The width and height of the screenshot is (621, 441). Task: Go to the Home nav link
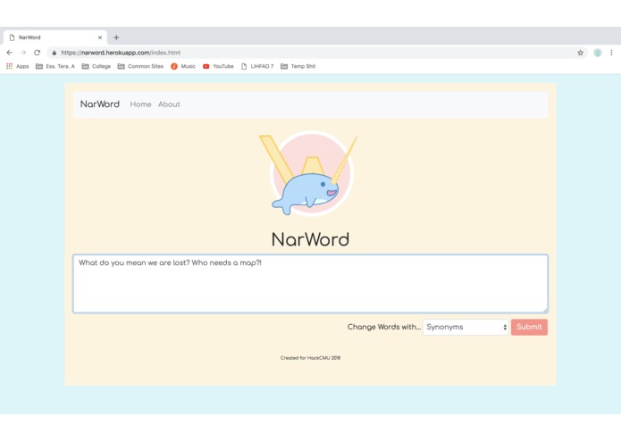[x=140, y=104]
